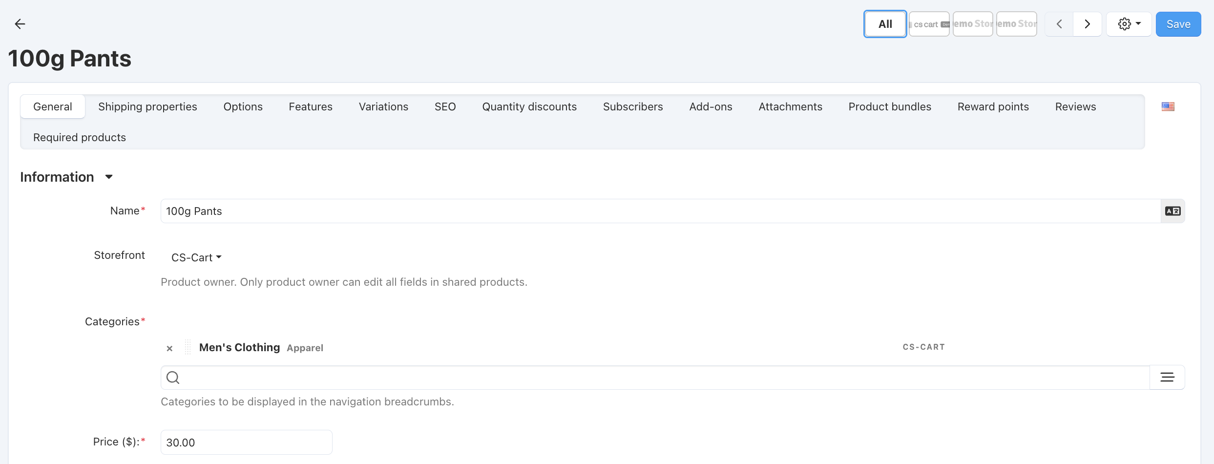Viewport: 1214px width, 464px height.
Task: Switch to the General tab
Action: coord(53,106)
